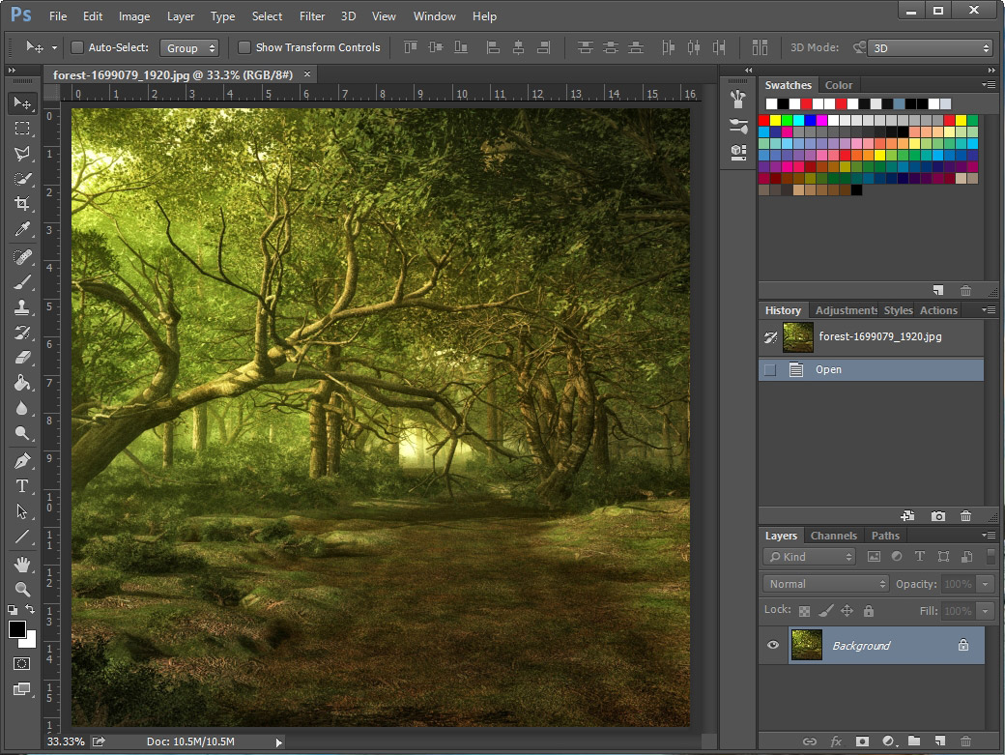Create a new snapshot in History panel
The width and height of the screenshot is (1005, 755).
point(937,516)
